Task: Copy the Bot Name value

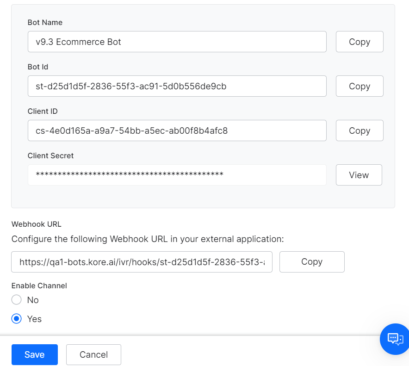Action: coord(359,42)
